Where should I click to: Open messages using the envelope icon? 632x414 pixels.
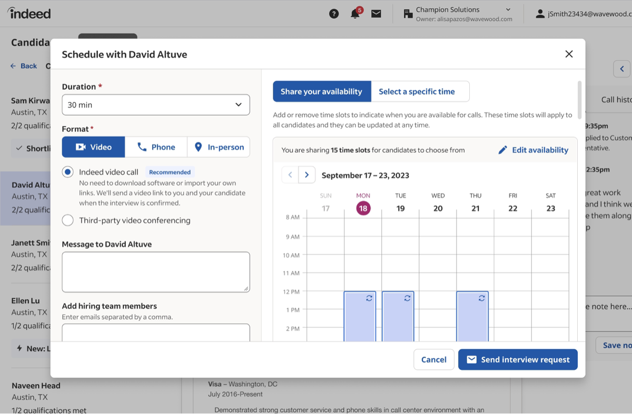[376, 13]
